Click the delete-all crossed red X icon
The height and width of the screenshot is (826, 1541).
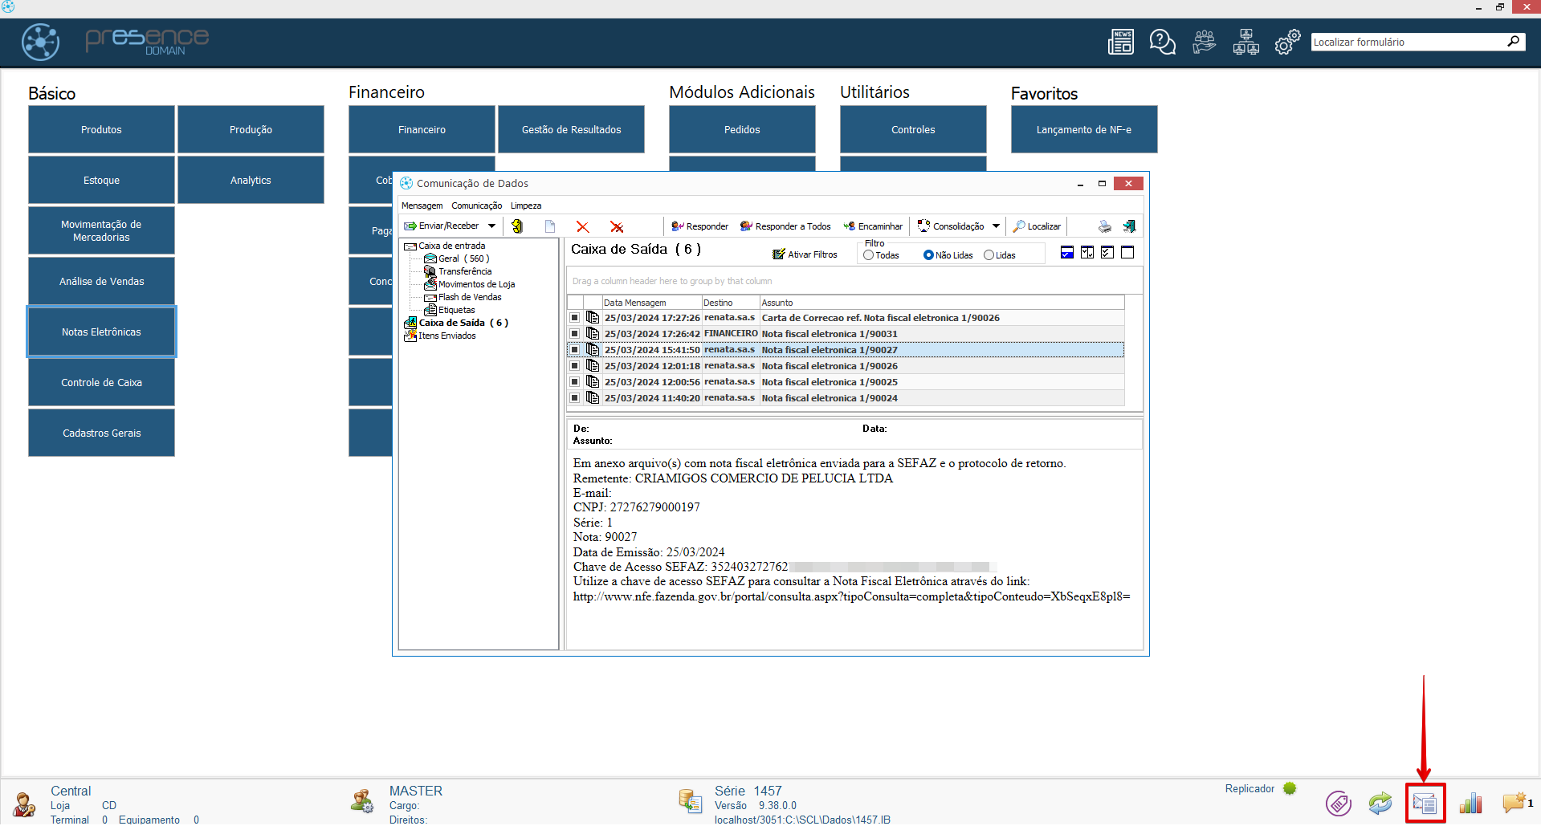[617, 227]
